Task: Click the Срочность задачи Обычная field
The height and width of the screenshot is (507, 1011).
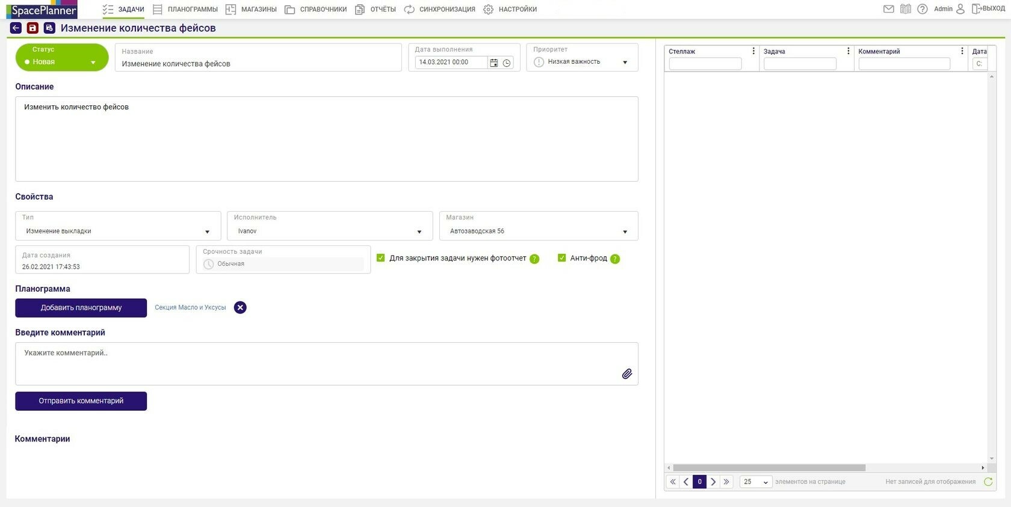Action: pyautogui.click(x=283, y=260)
